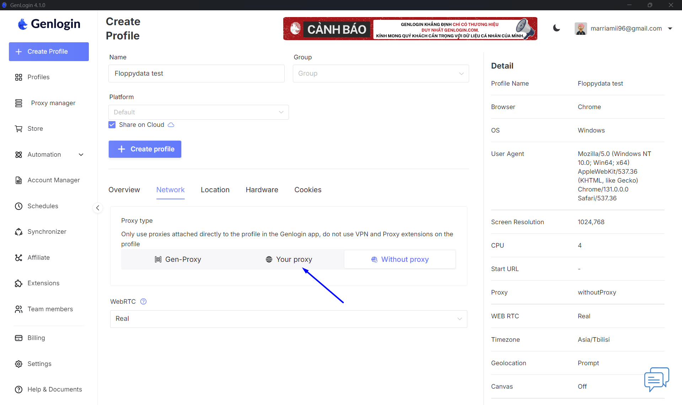Click the globe icon of Your proxy
The height and width of the screenshot is (405, 682).
coord(269,259)
